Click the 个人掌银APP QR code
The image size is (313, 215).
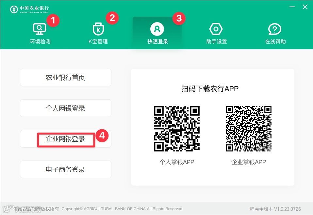point(177,129)
